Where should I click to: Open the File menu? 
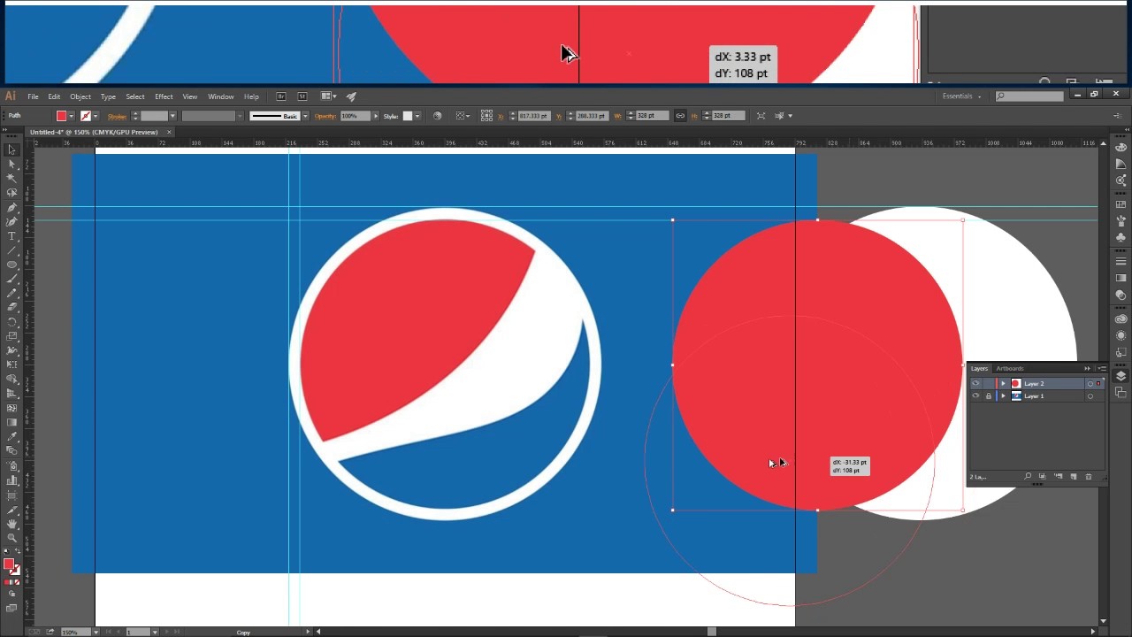pyautogui.click(x=33, y=96)
